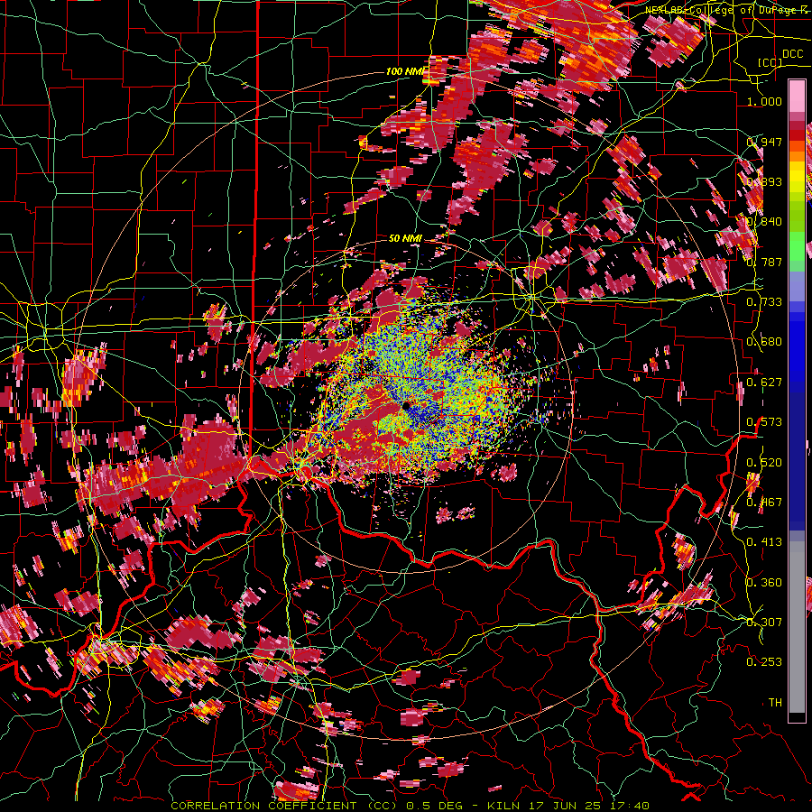Viewport: 812px width, 812px height.
Task: Click the "100 NMI" range ring label
Action: 405,71
